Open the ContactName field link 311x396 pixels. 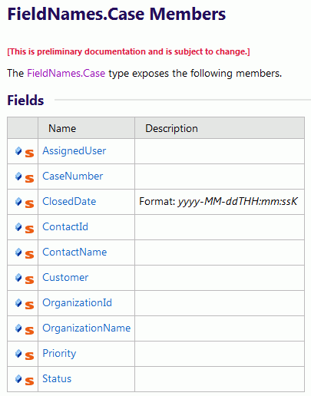(x=74, y=252)
